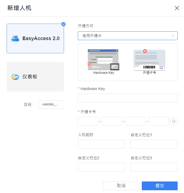Close the 新增人机 dialog with X
The image size is (184, 193).
coord(177,8)
